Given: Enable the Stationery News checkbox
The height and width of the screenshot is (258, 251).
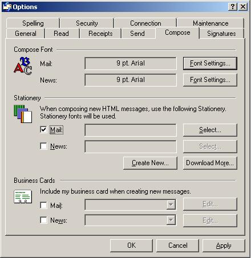Looking at the screenshot, I should tap(43, 146).
